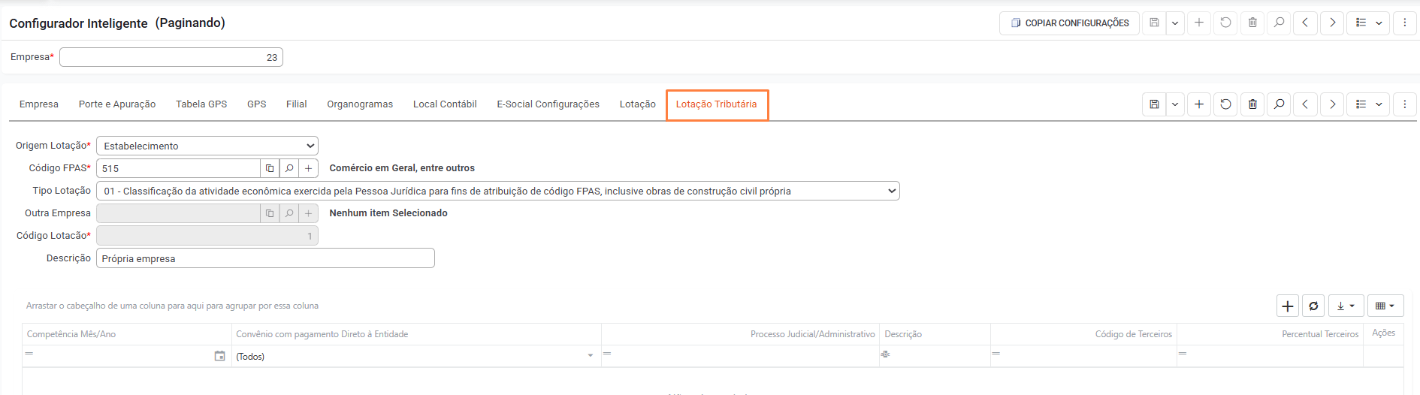Click the Descrição text field
Viewport: 1420px width, 395px height.
pos(265,258)
